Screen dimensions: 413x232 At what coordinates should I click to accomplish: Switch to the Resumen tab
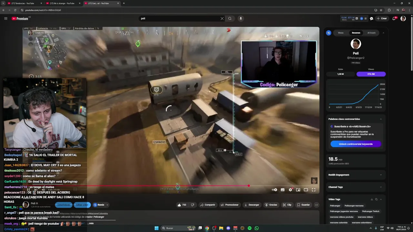click(356, 33)
